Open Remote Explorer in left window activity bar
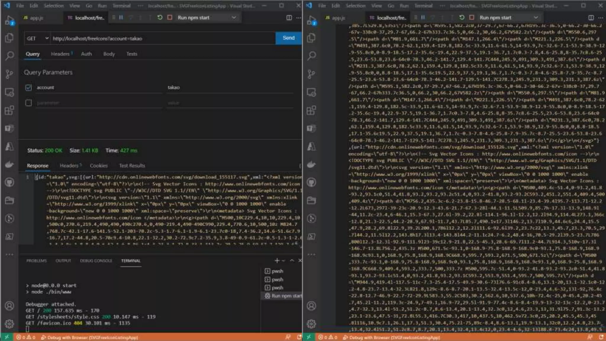The height and width of the screenshot is (341, 606). pos(9,92)
